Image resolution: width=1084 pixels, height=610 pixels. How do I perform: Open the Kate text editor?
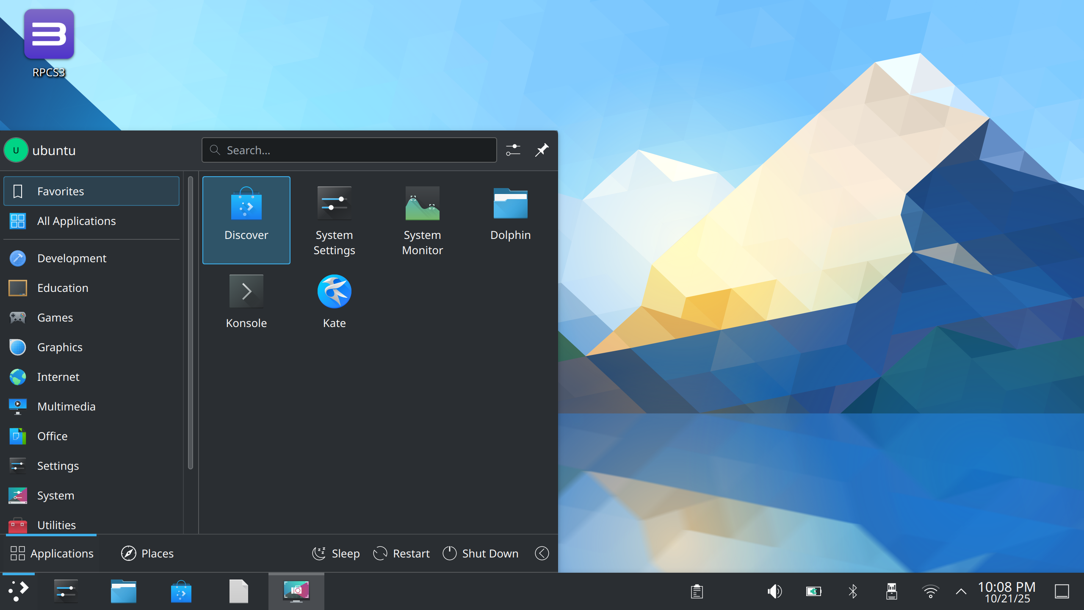[x=334, y=301]
